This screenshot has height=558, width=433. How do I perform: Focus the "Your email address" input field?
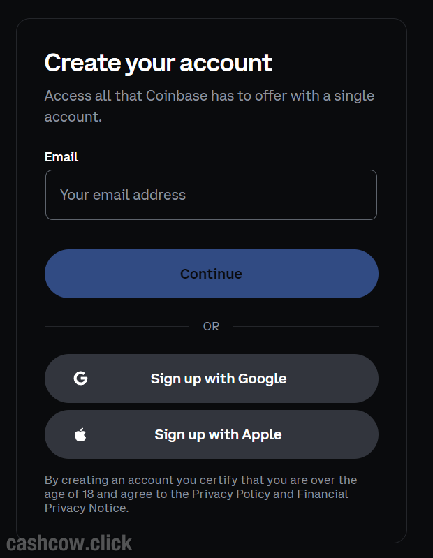coord(211,195)
